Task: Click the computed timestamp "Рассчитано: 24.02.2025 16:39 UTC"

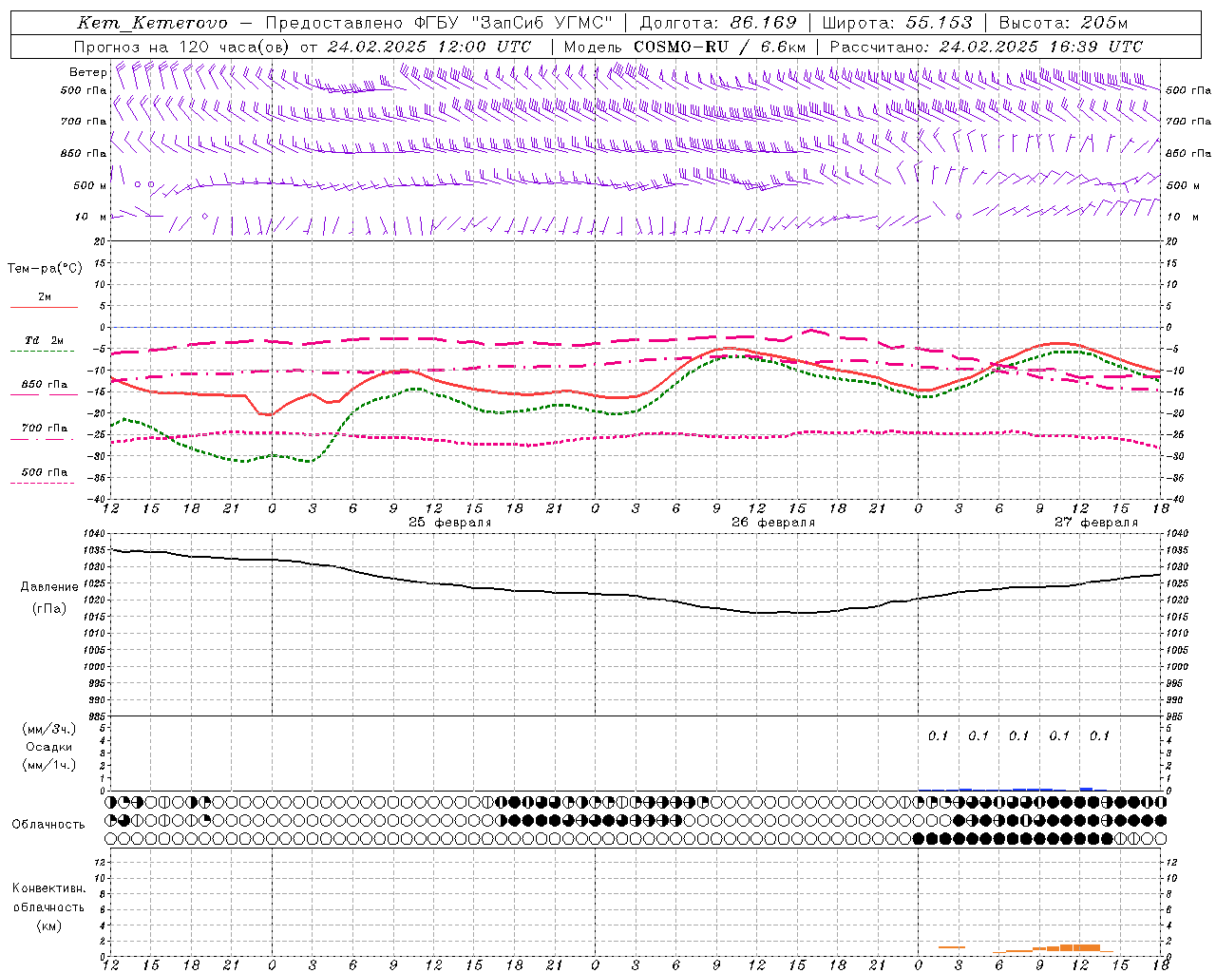Action: 986,47
